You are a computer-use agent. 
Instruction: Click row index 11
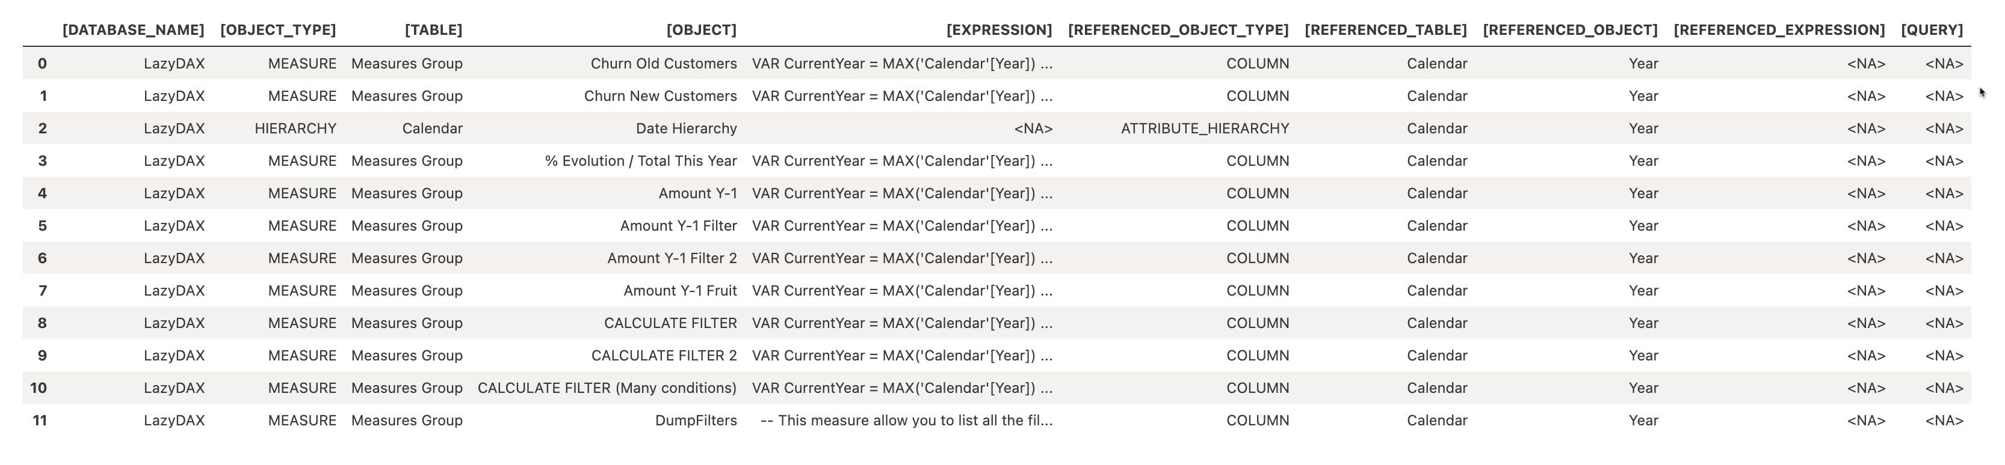[x=40, y=421]
